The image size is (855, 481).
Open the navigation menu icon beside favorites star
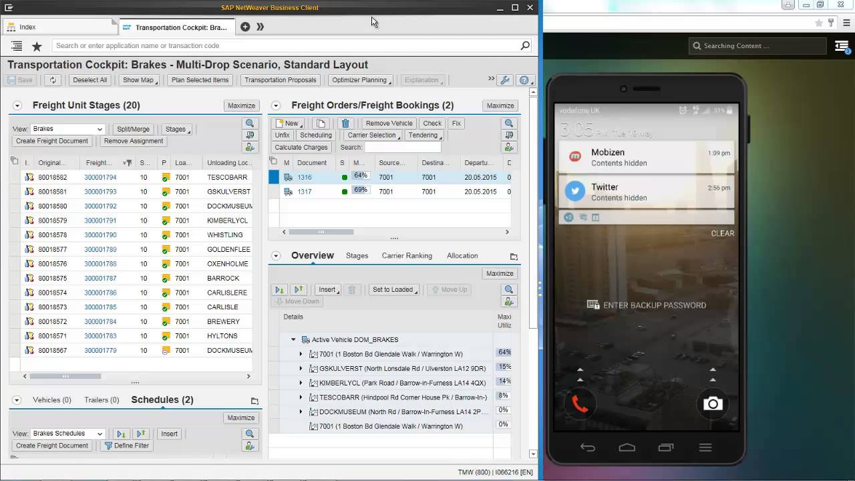17,46
